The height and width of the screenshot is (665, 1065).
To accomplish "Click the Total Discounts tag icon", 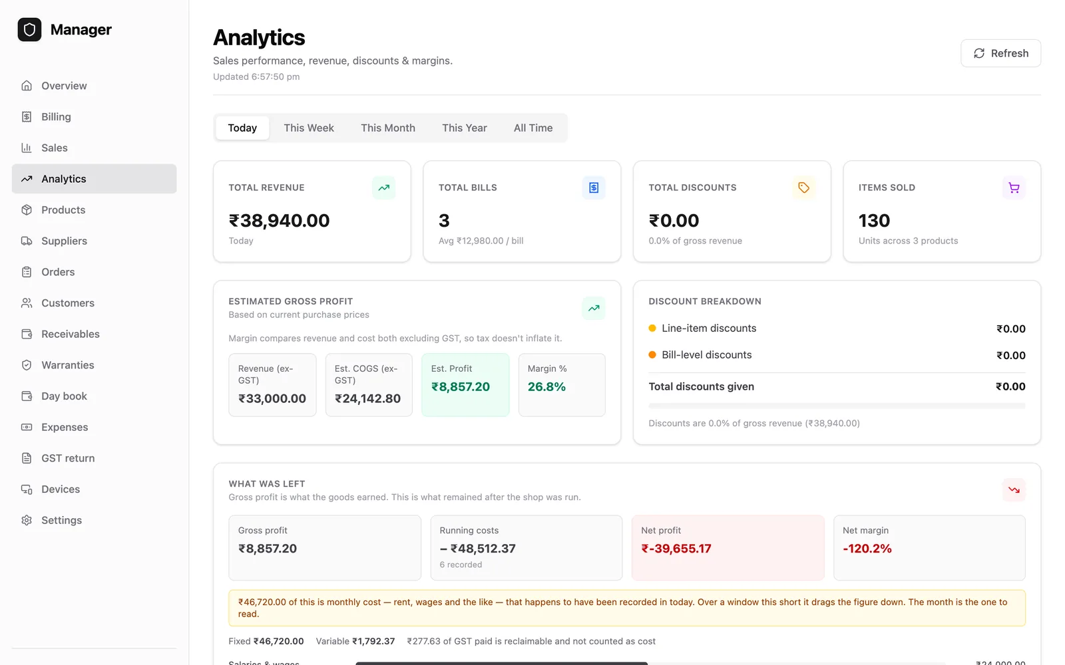I will coord(804,188).
